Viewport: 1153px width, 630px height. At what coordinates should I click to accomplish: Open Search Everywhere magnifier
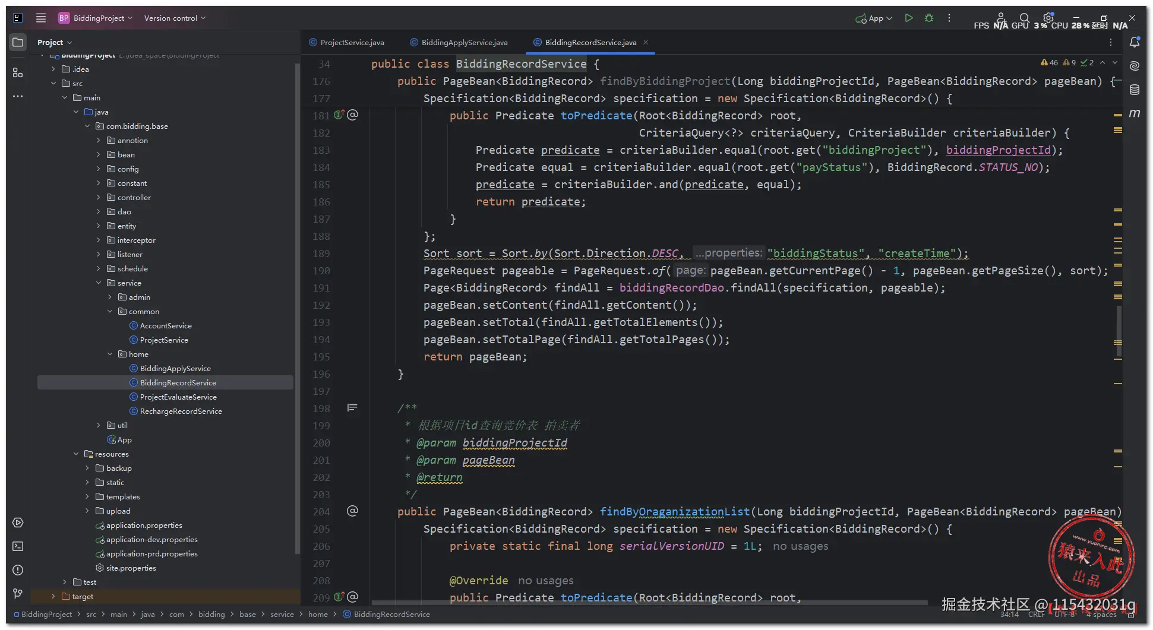point(1024,18)
